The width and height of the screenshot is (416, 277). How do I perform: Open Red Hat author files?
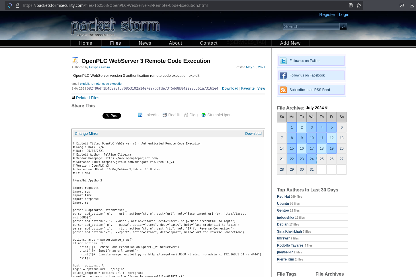point(283,197)
